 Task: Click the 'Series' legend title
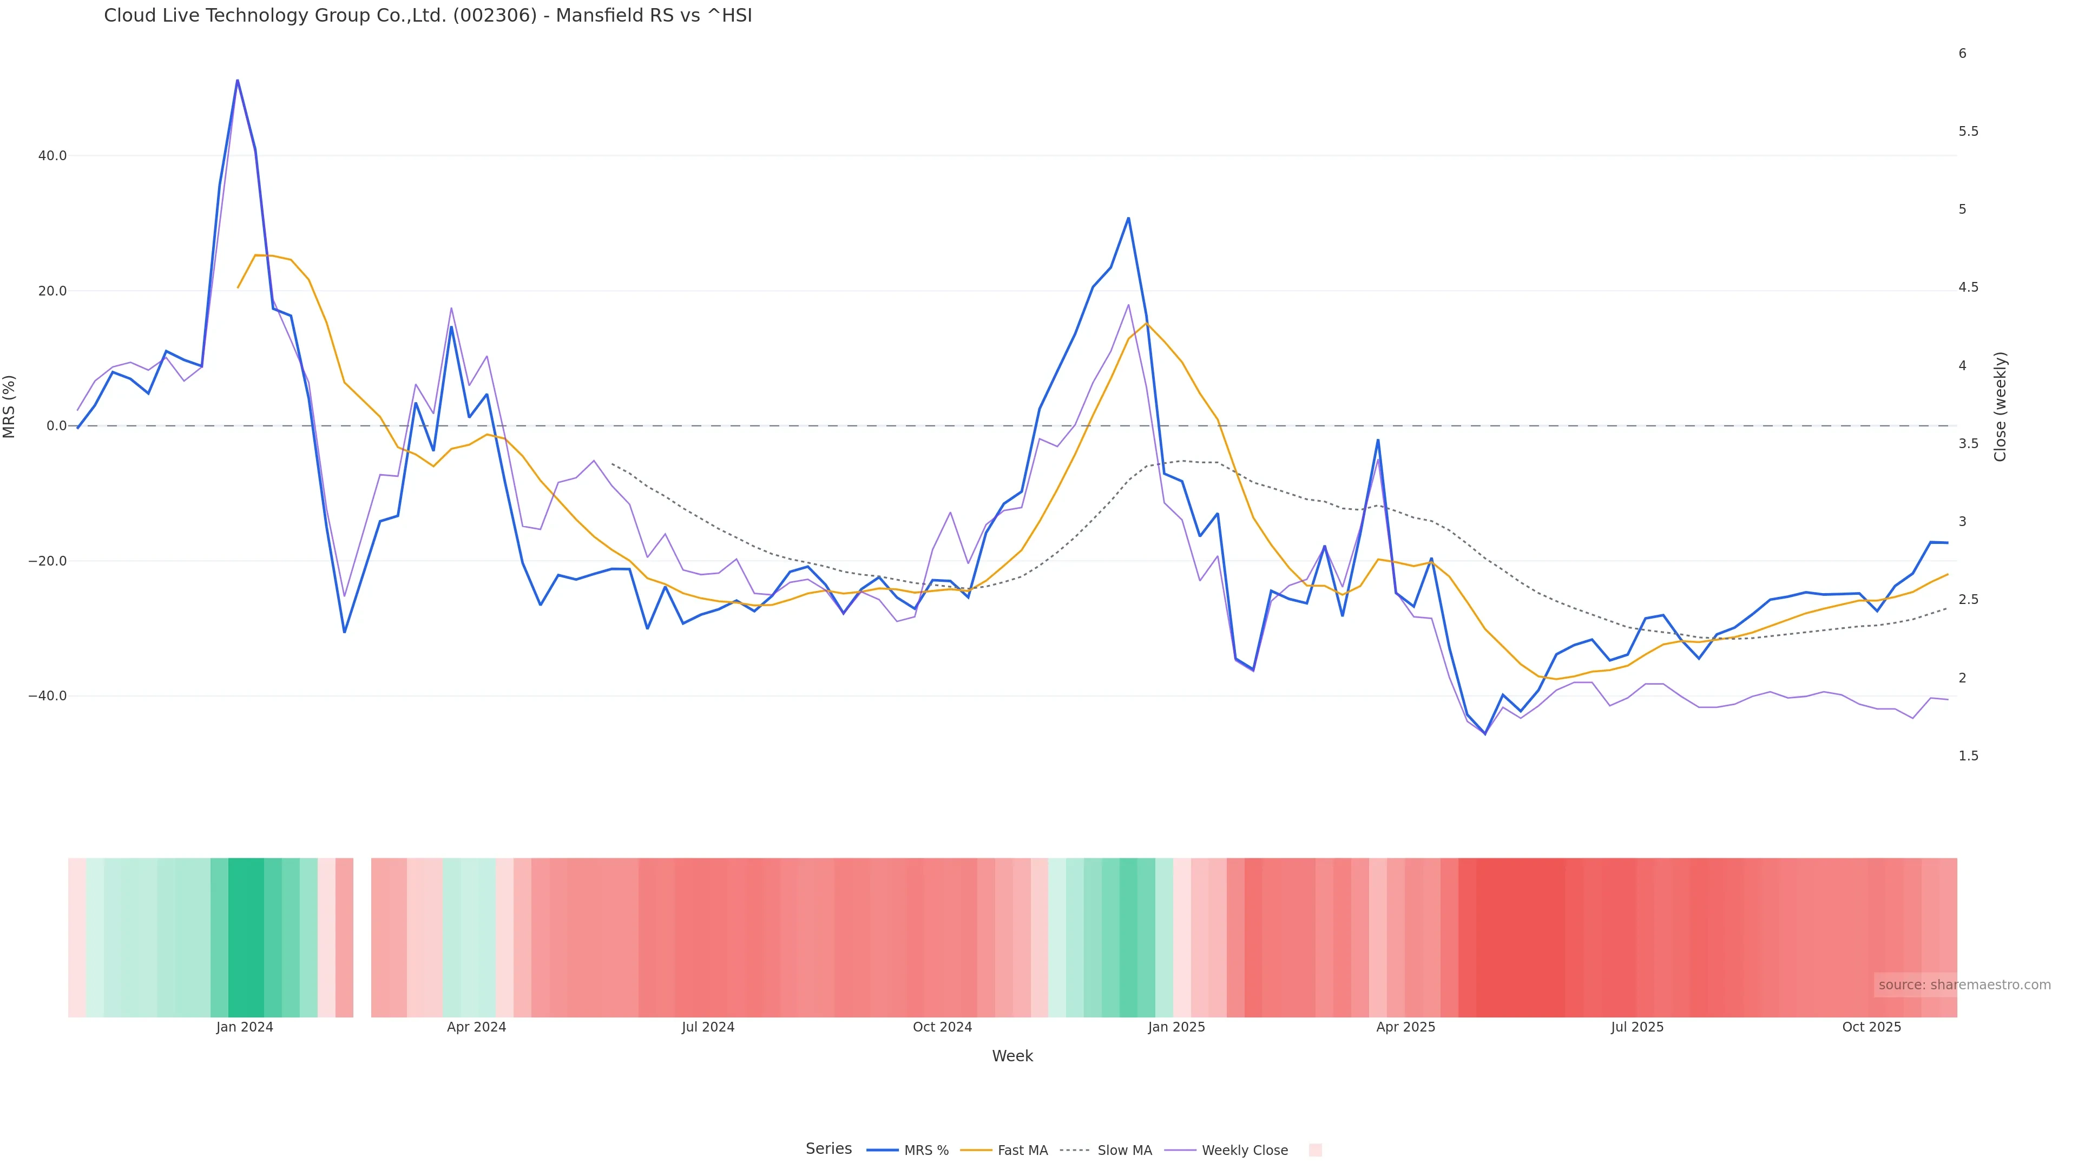pos(828,1148)
